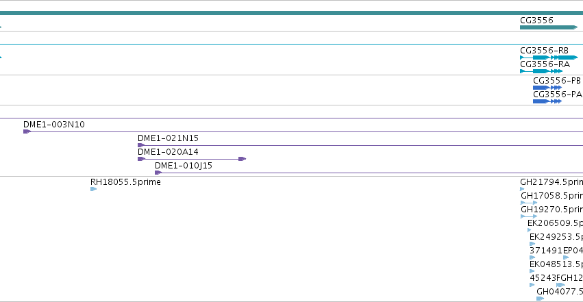The width and height of the screenshot is (583, 302).
Task: Select the DME1-020A14 left end arrow
Action: coord(141,159)
